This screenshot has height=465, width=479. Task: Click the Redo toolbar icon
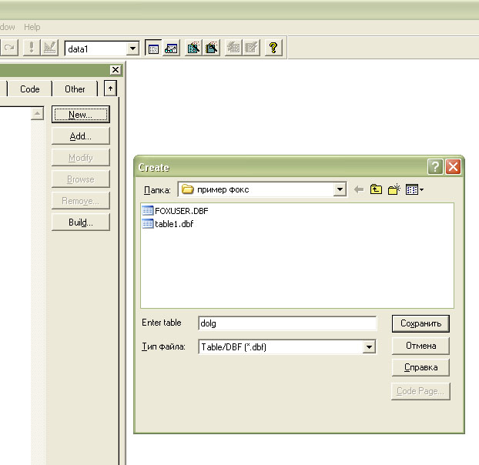tap(9, 48)
